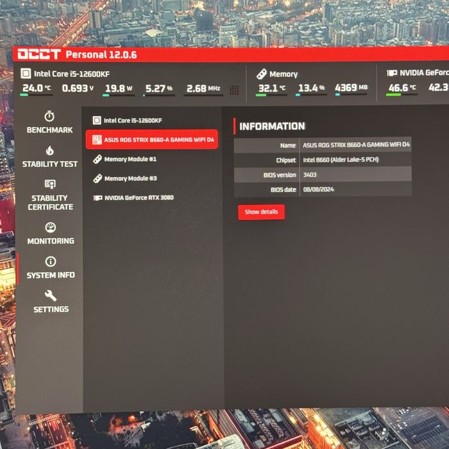
Task: Click BIOS version value 3403
Action: click(310, 174)
